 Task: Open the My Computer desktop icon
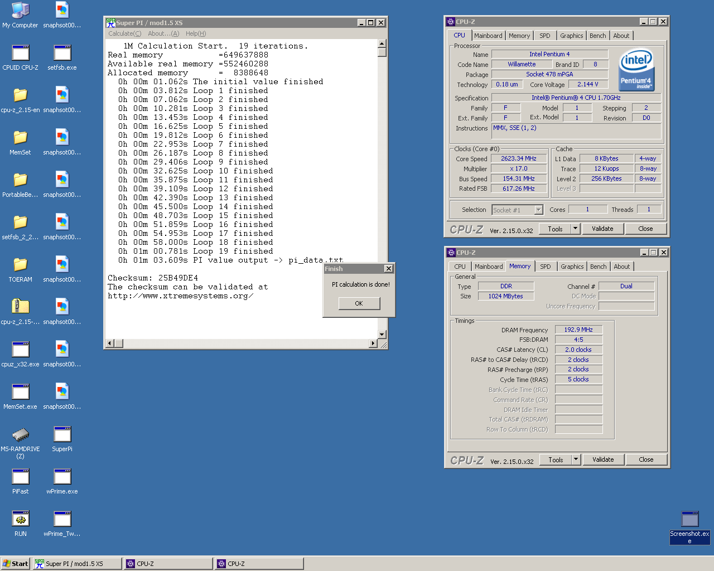point(20,15)
